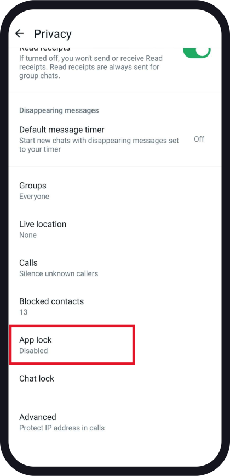This screenshot has height=476, width=230.
Task: Tap the 13 blocked contacts count
Action: 24,312
